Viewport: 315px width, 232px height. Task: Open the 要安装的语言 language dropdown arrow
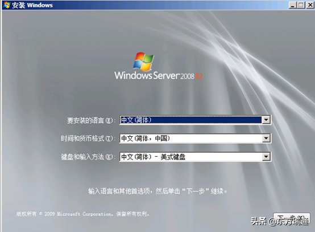(266, 120)
